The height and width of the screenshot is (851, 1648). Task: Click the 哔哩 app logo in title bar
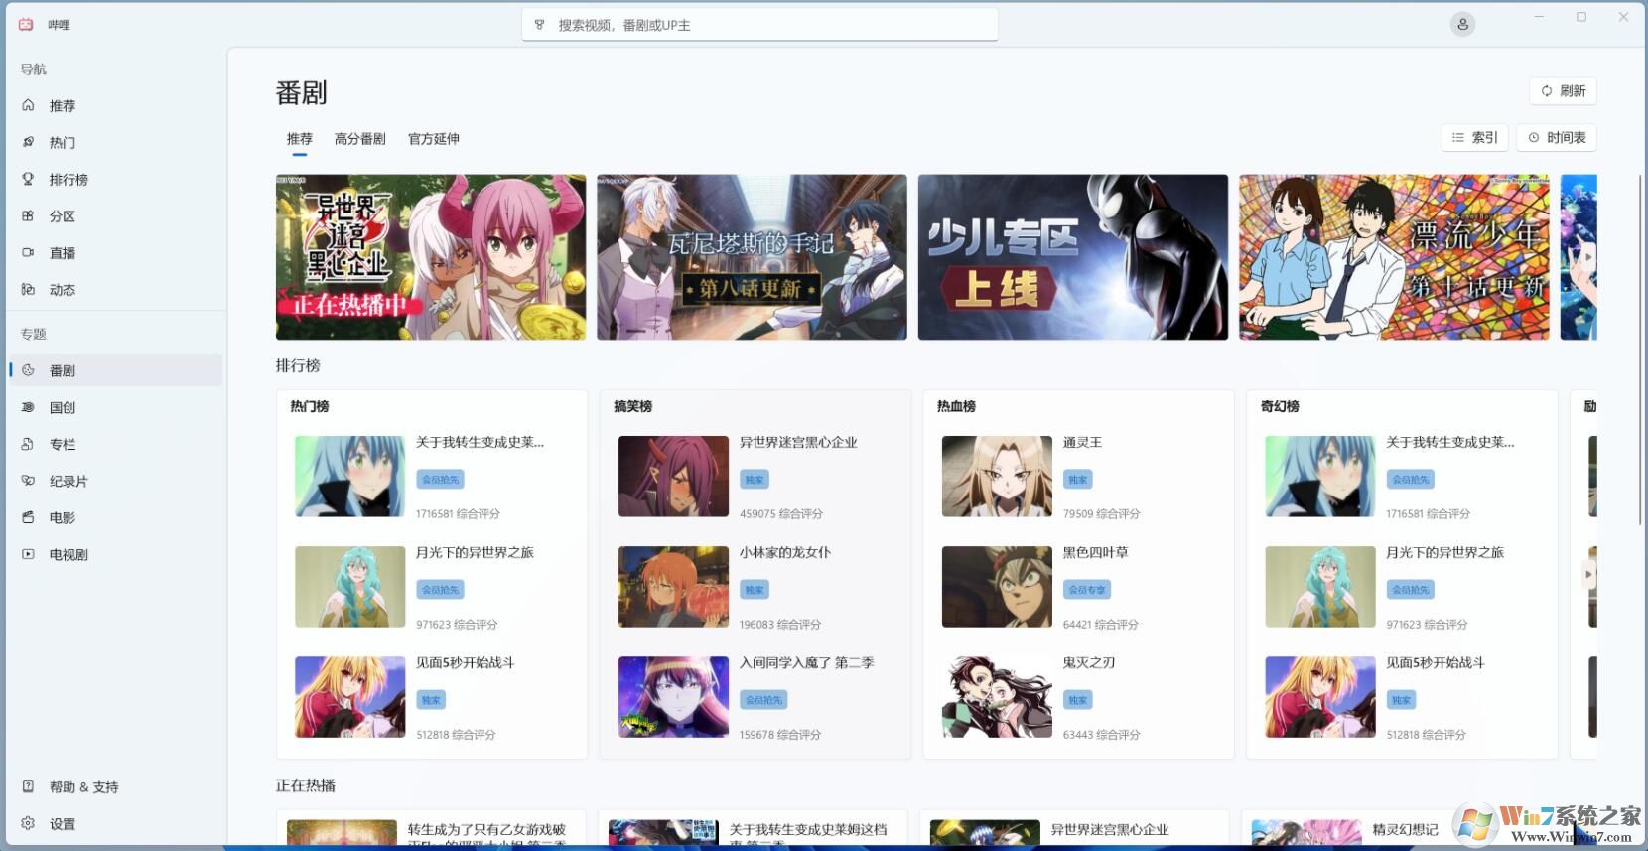click(x=26, y=25)
